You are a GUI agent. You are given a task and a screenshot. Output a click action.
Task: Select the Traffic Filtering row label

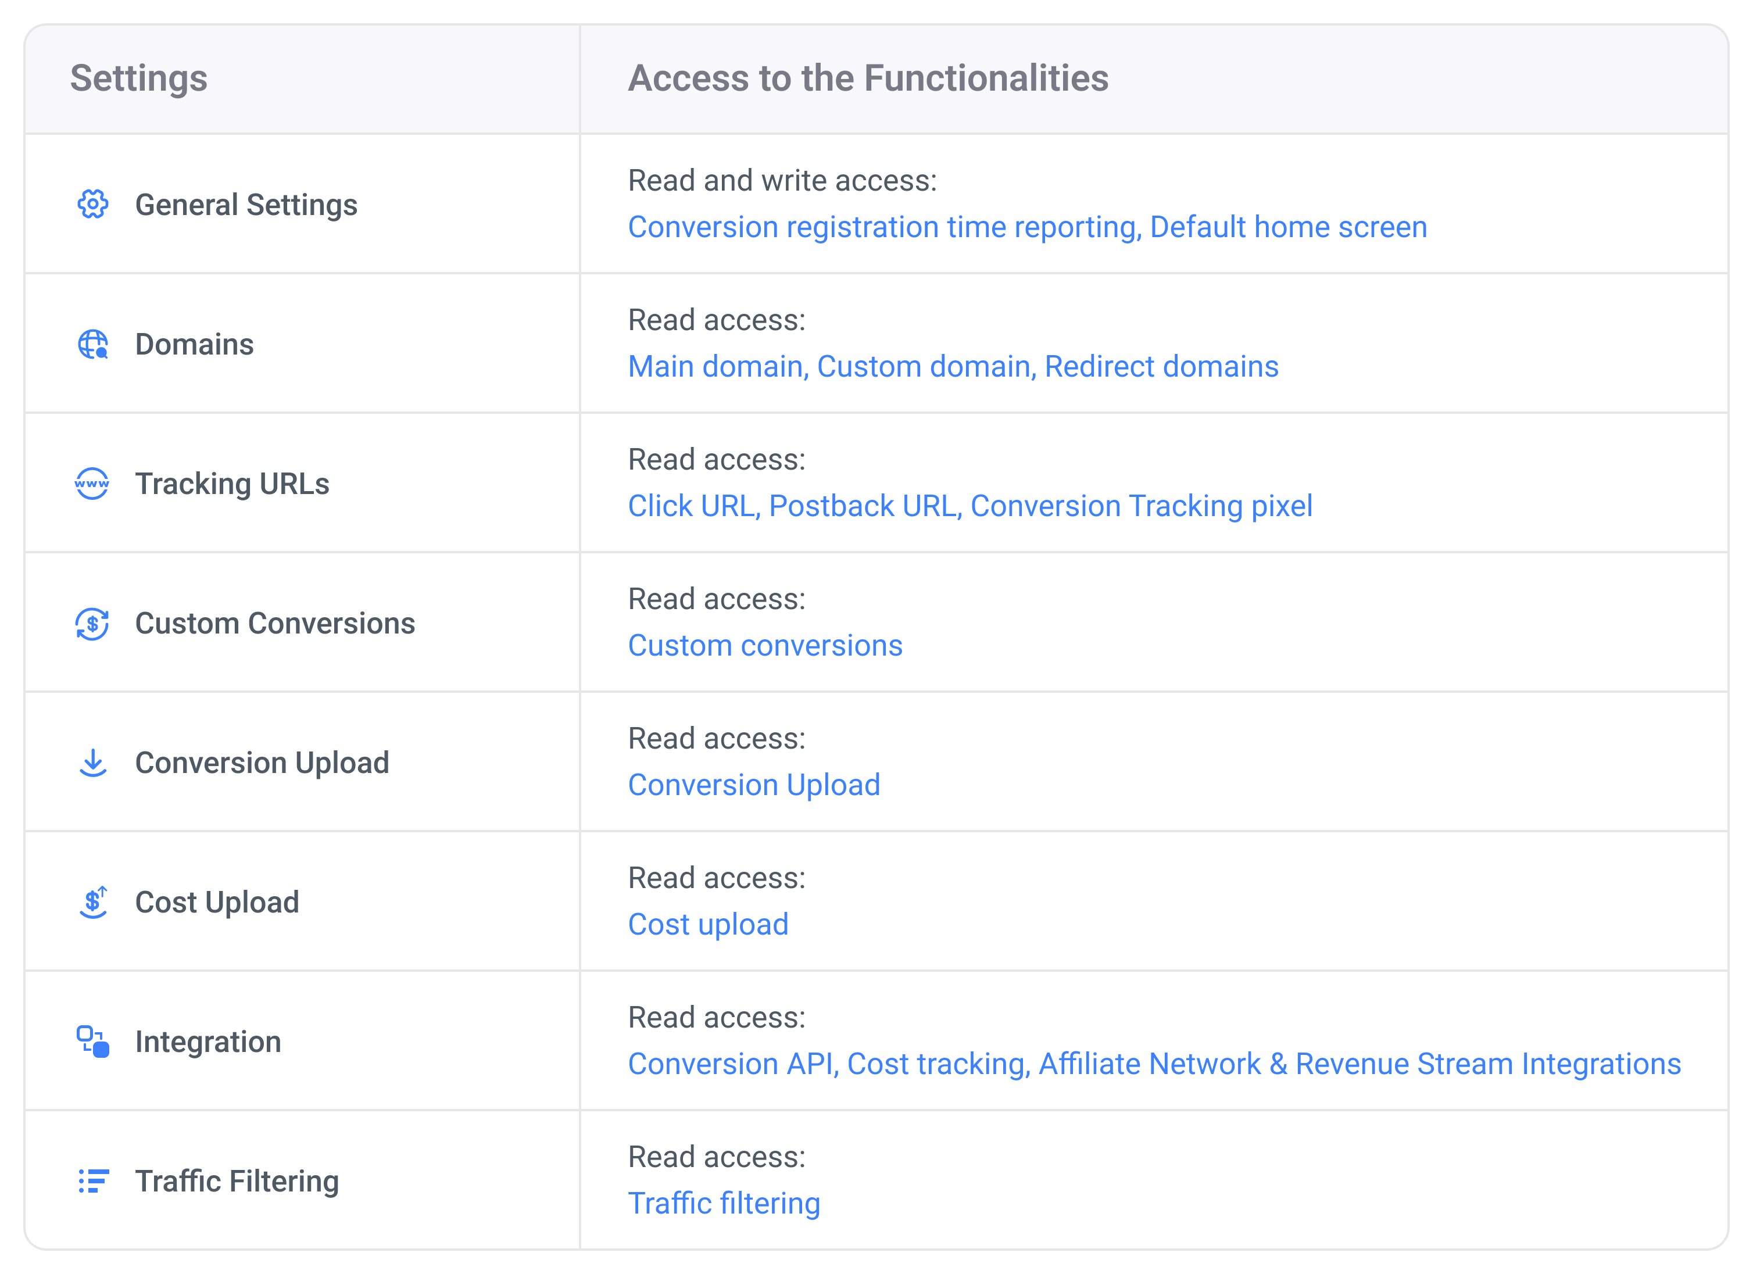pos(237,1181)
